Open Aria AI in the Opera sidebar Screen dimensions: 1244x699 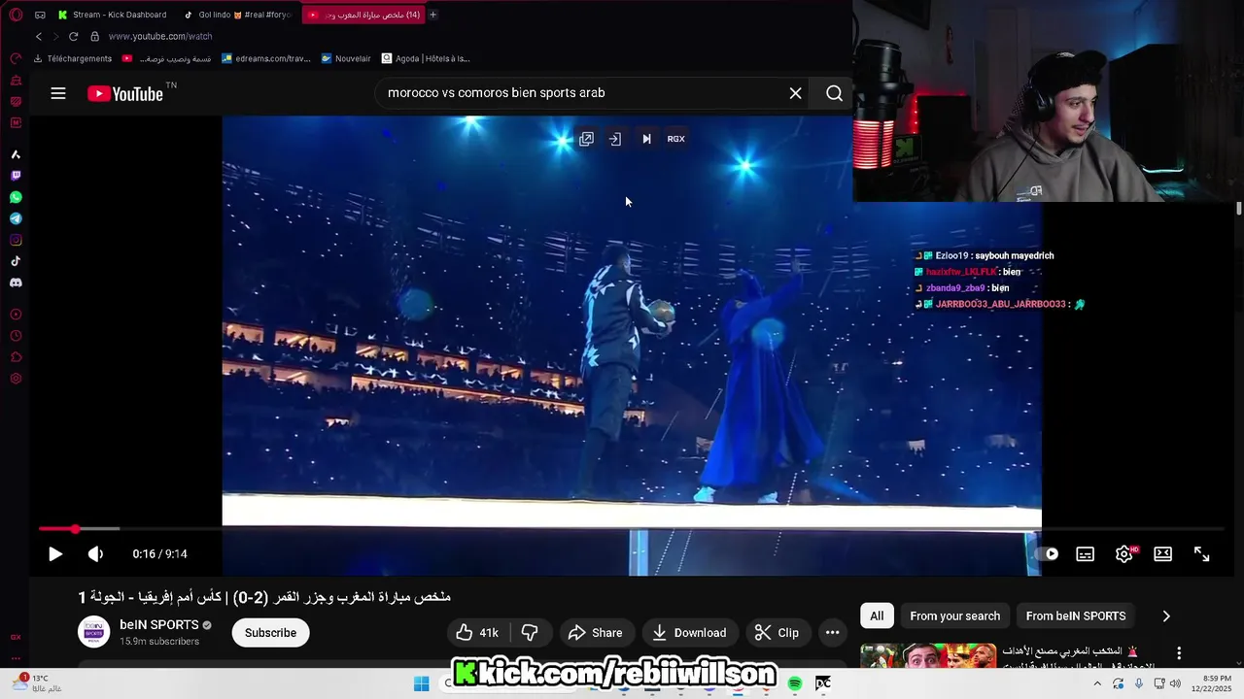point(16,154)
